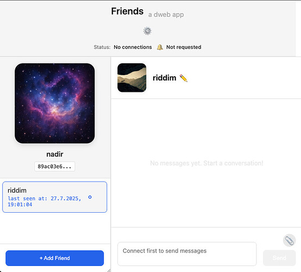Focus the 'Connect first to send messages' field
301x272 pixels.
click(x=187, y=254)
